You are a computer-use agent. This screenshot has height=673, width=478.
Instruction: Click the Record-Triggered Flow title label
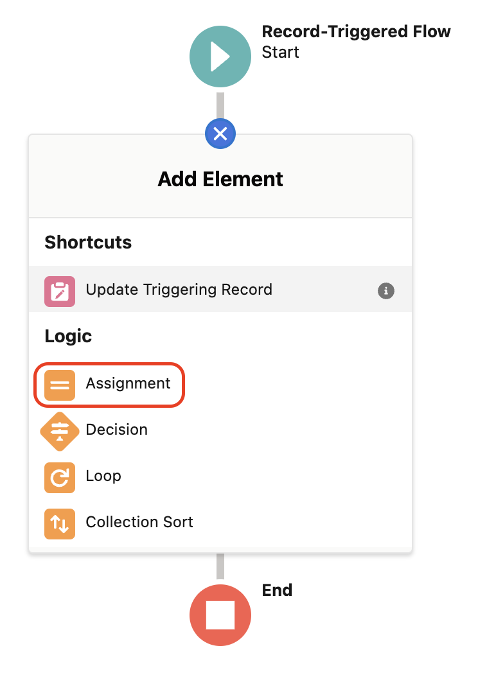tap(356, 31)
